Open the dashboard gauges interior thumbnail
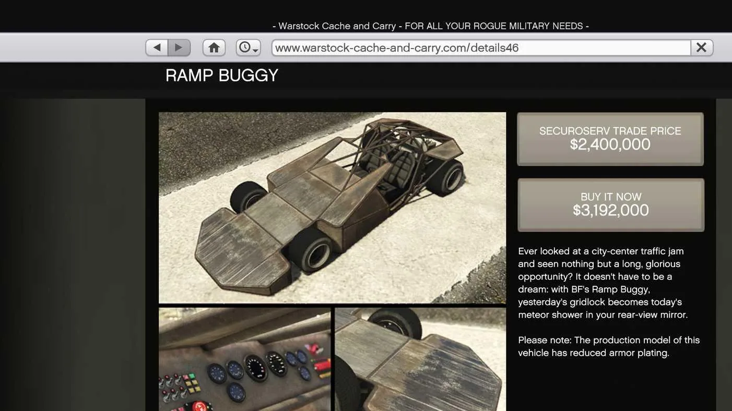 [x=245, y=359]
